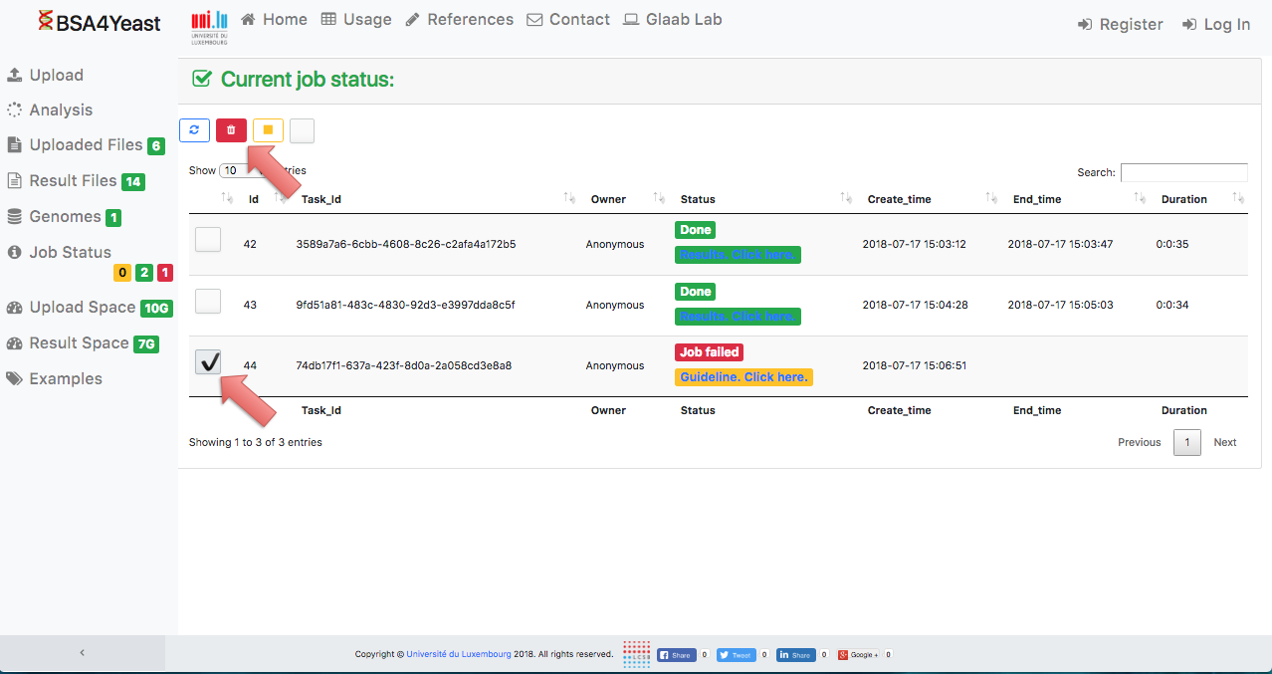Viewport: 1272px width, 674px height.
Task: Click the Next pagination button
Action: (1224, 442)
